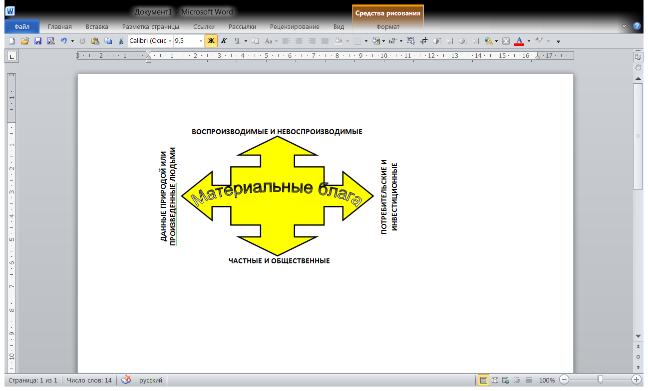The image size is (648, 391).
Task: Switch to Print Layout view
Action: (483, 380)
